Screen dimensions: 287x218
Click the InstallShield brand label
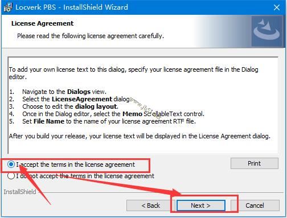tap(20, 192)
